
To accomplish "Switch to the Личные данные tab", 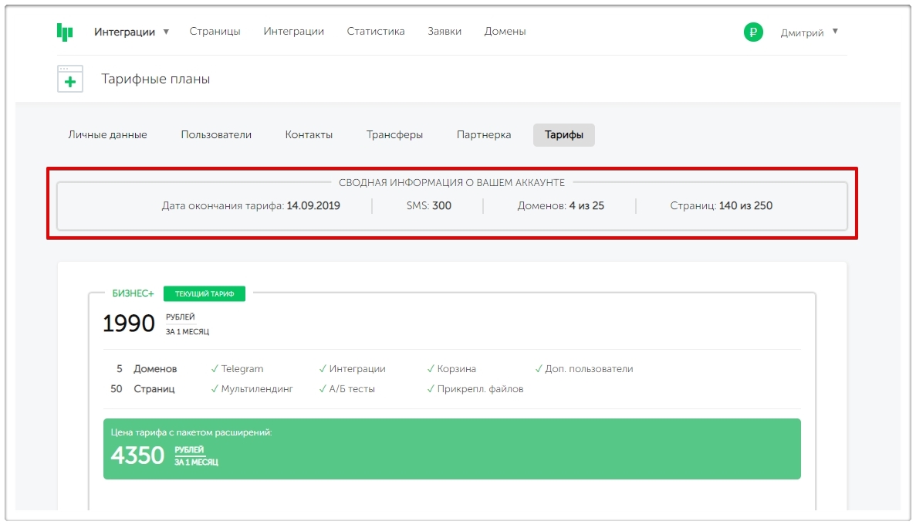I will (107, 134).
